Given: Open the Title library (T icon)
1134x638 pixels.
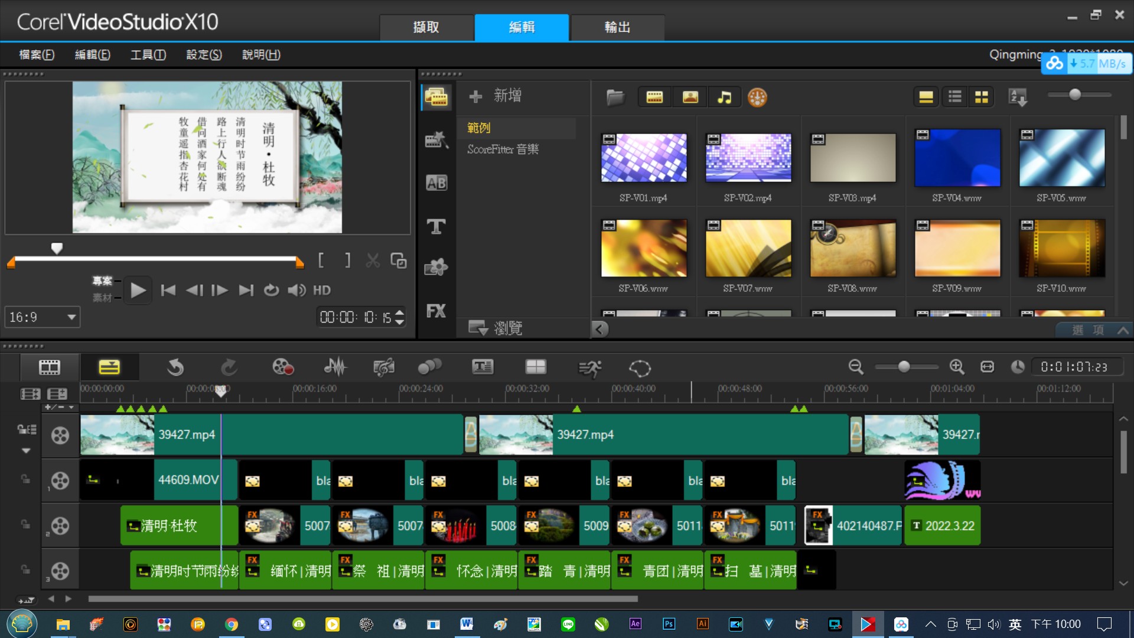Looking at the screenshot, I should tap(436, 226).
